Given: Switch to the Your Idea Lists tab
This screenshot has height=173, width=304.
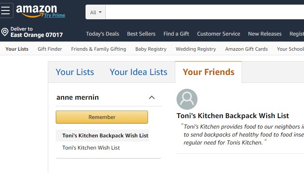Looking at the screenshot, I should click(x=138, y=72).
